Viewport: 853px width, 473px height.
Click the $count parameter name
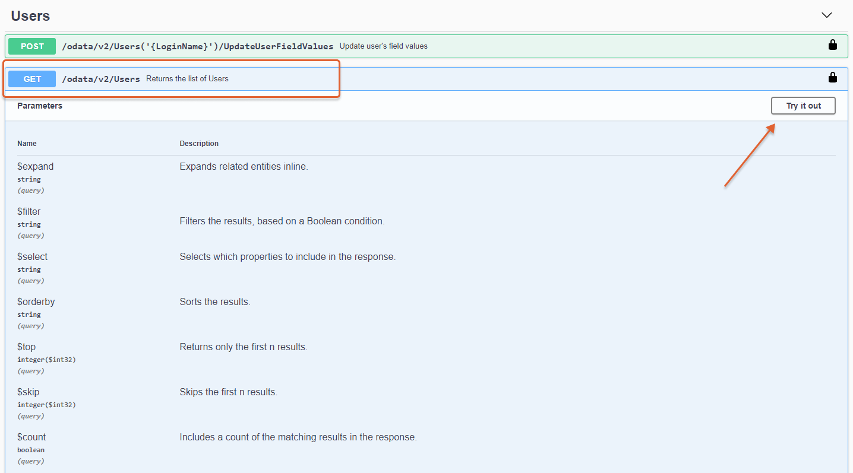(x=31, y=437)
